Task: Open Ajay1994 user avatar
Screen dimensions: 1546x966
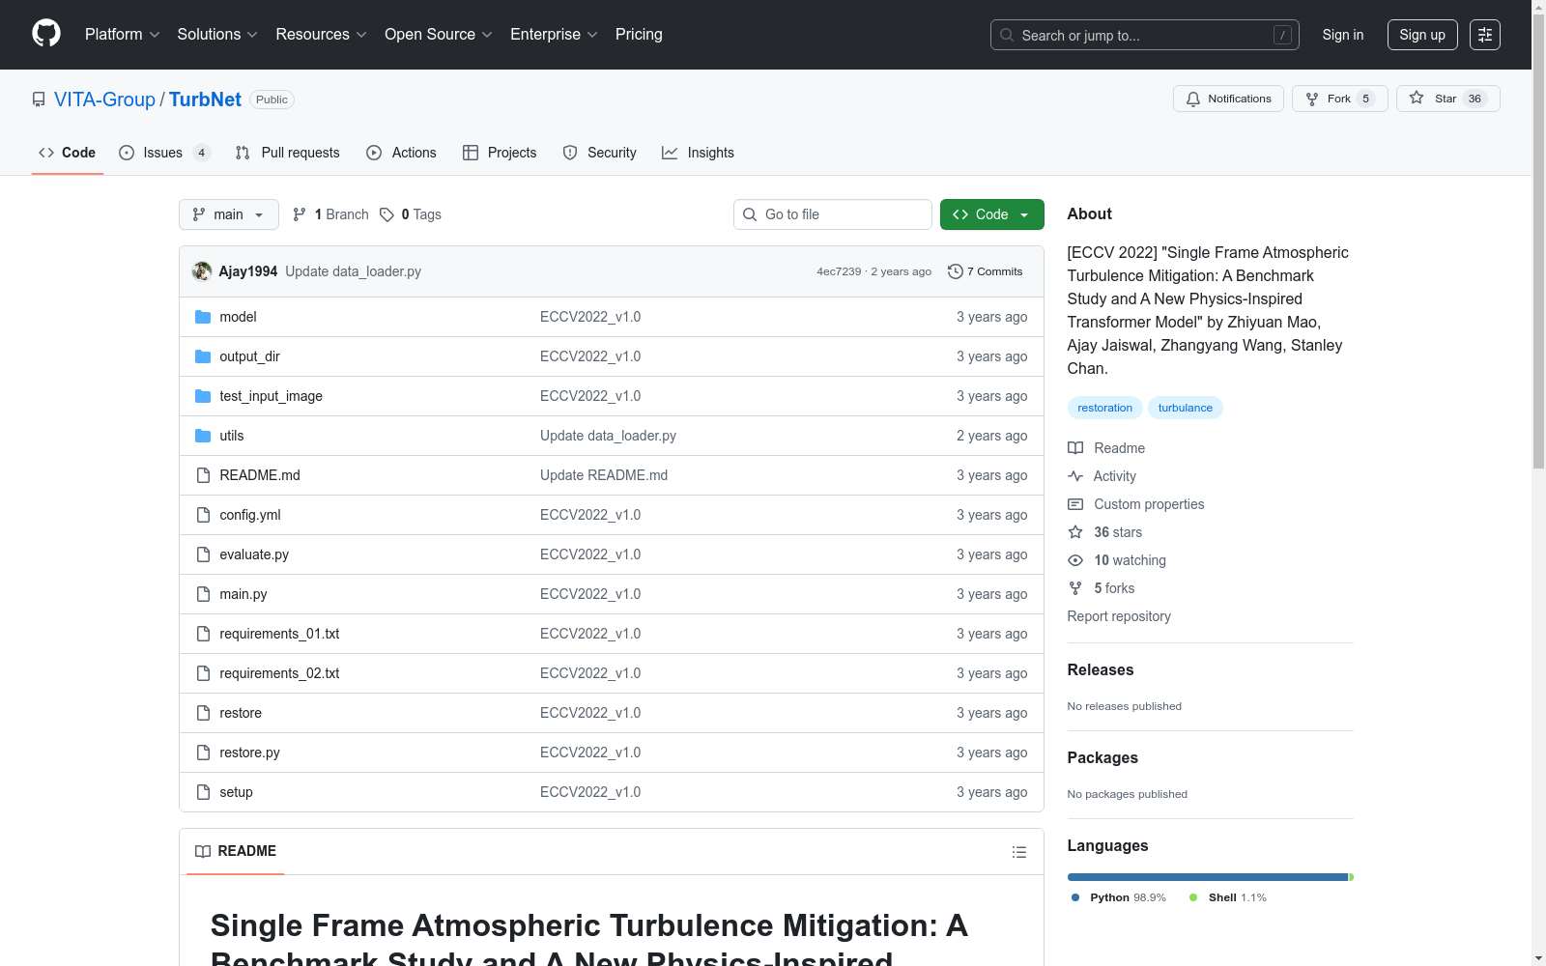Action: point(202,271)
